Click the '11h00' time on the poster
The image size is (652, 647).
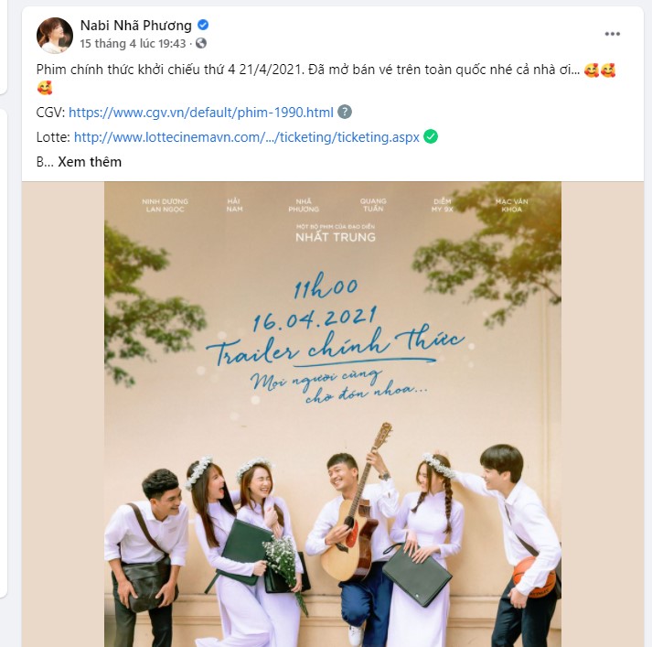[326, 286]
